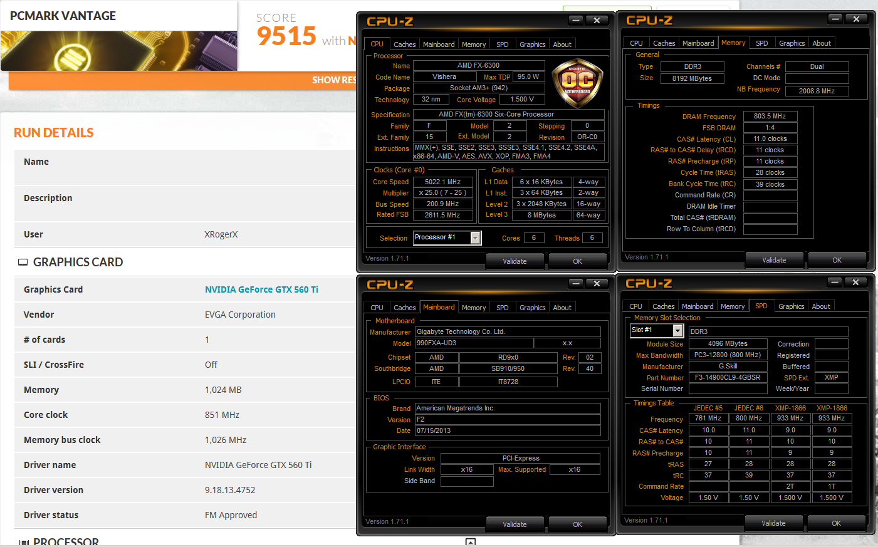Choose CPU tab in the Memory Slot Selection window

point(635,306)
